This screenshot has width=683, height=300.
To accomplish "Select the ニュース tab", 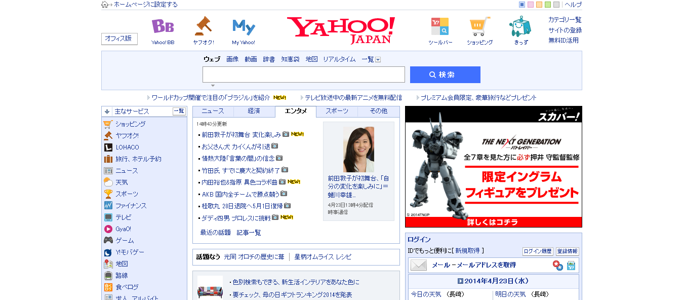I will coord(213,111).
